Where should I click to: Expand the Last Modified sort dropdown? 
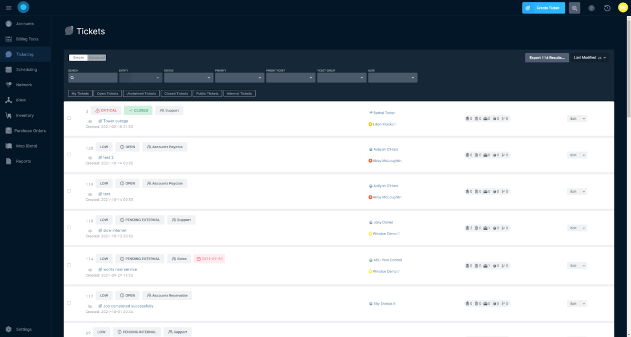click(589, 57)
